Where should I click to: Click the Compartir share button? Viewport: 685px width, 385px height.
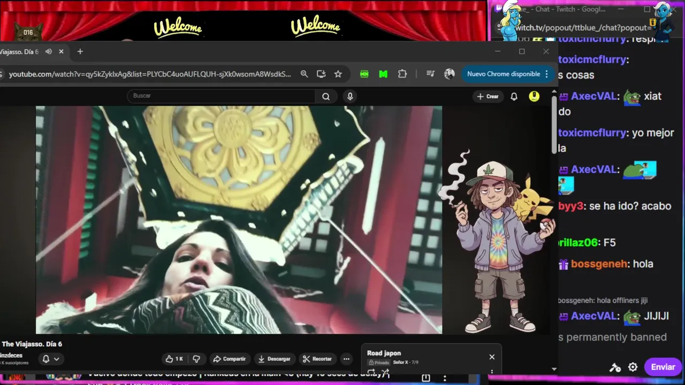coord(230,359)
